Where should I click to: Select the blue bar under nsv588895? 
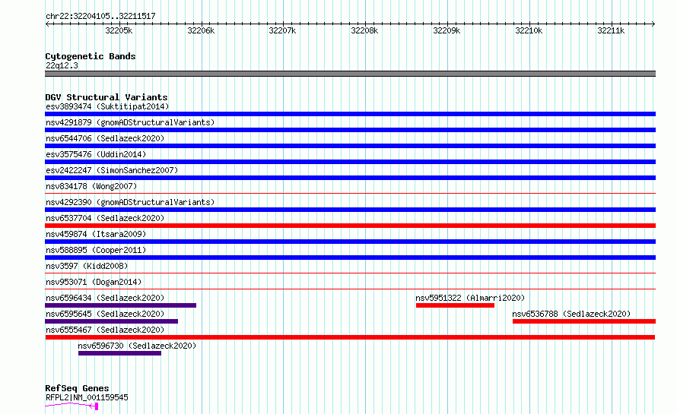(350, 258)
